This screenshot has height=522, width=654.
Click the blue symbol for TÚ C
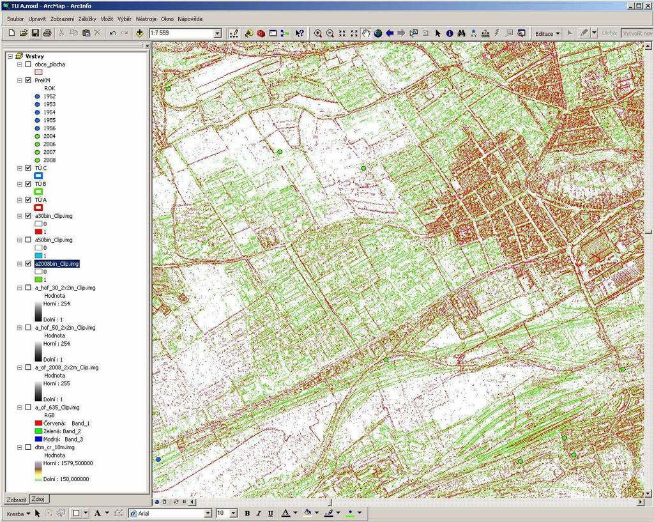[38, 176]
